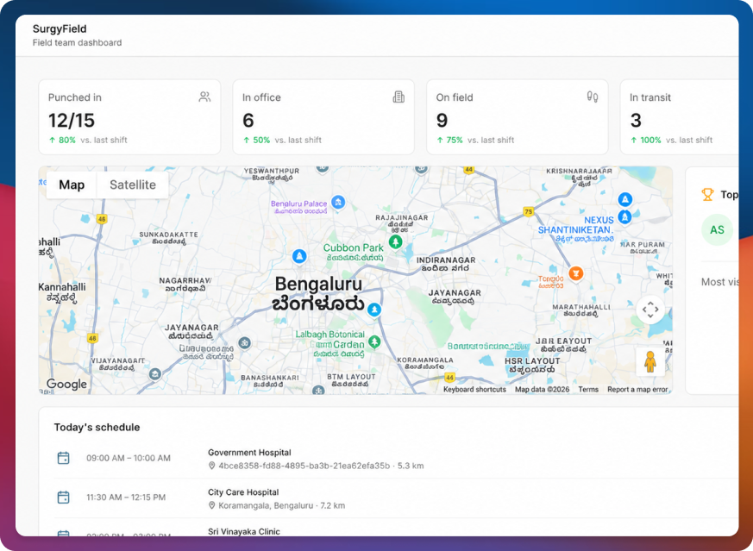Screen dimensions: 753x551
Task: Click the SurgyField app title
Action: pos(60,28)
